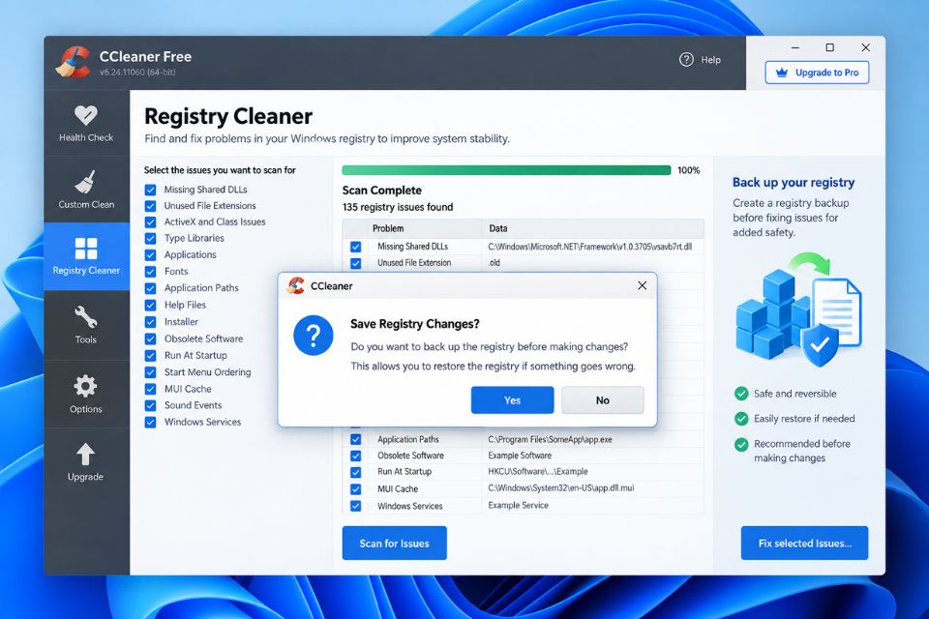The height and width of the screenshot is (619, 929).
Task: Toggle the Applications scan option
Action: pos(151,254)
